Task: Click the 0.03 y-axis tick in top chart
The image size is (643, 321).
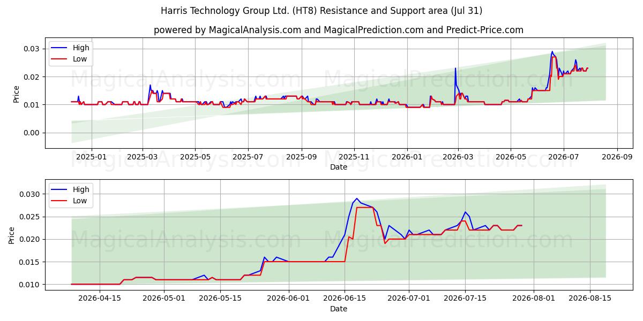Action: 32,49
